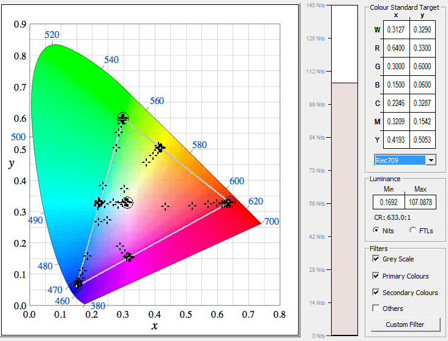Click the G target x value 0.3000

[396, 66]
